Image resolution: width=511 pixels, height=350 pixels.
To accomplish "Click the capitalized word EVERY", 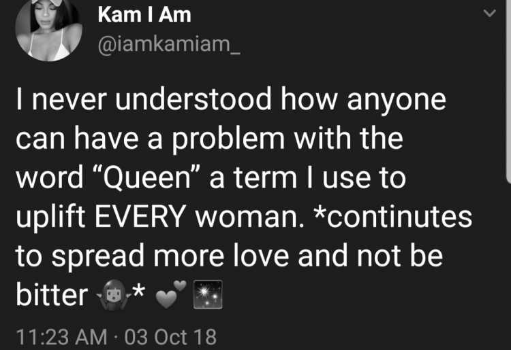I will pyautogui.click(x=140, y=217).
